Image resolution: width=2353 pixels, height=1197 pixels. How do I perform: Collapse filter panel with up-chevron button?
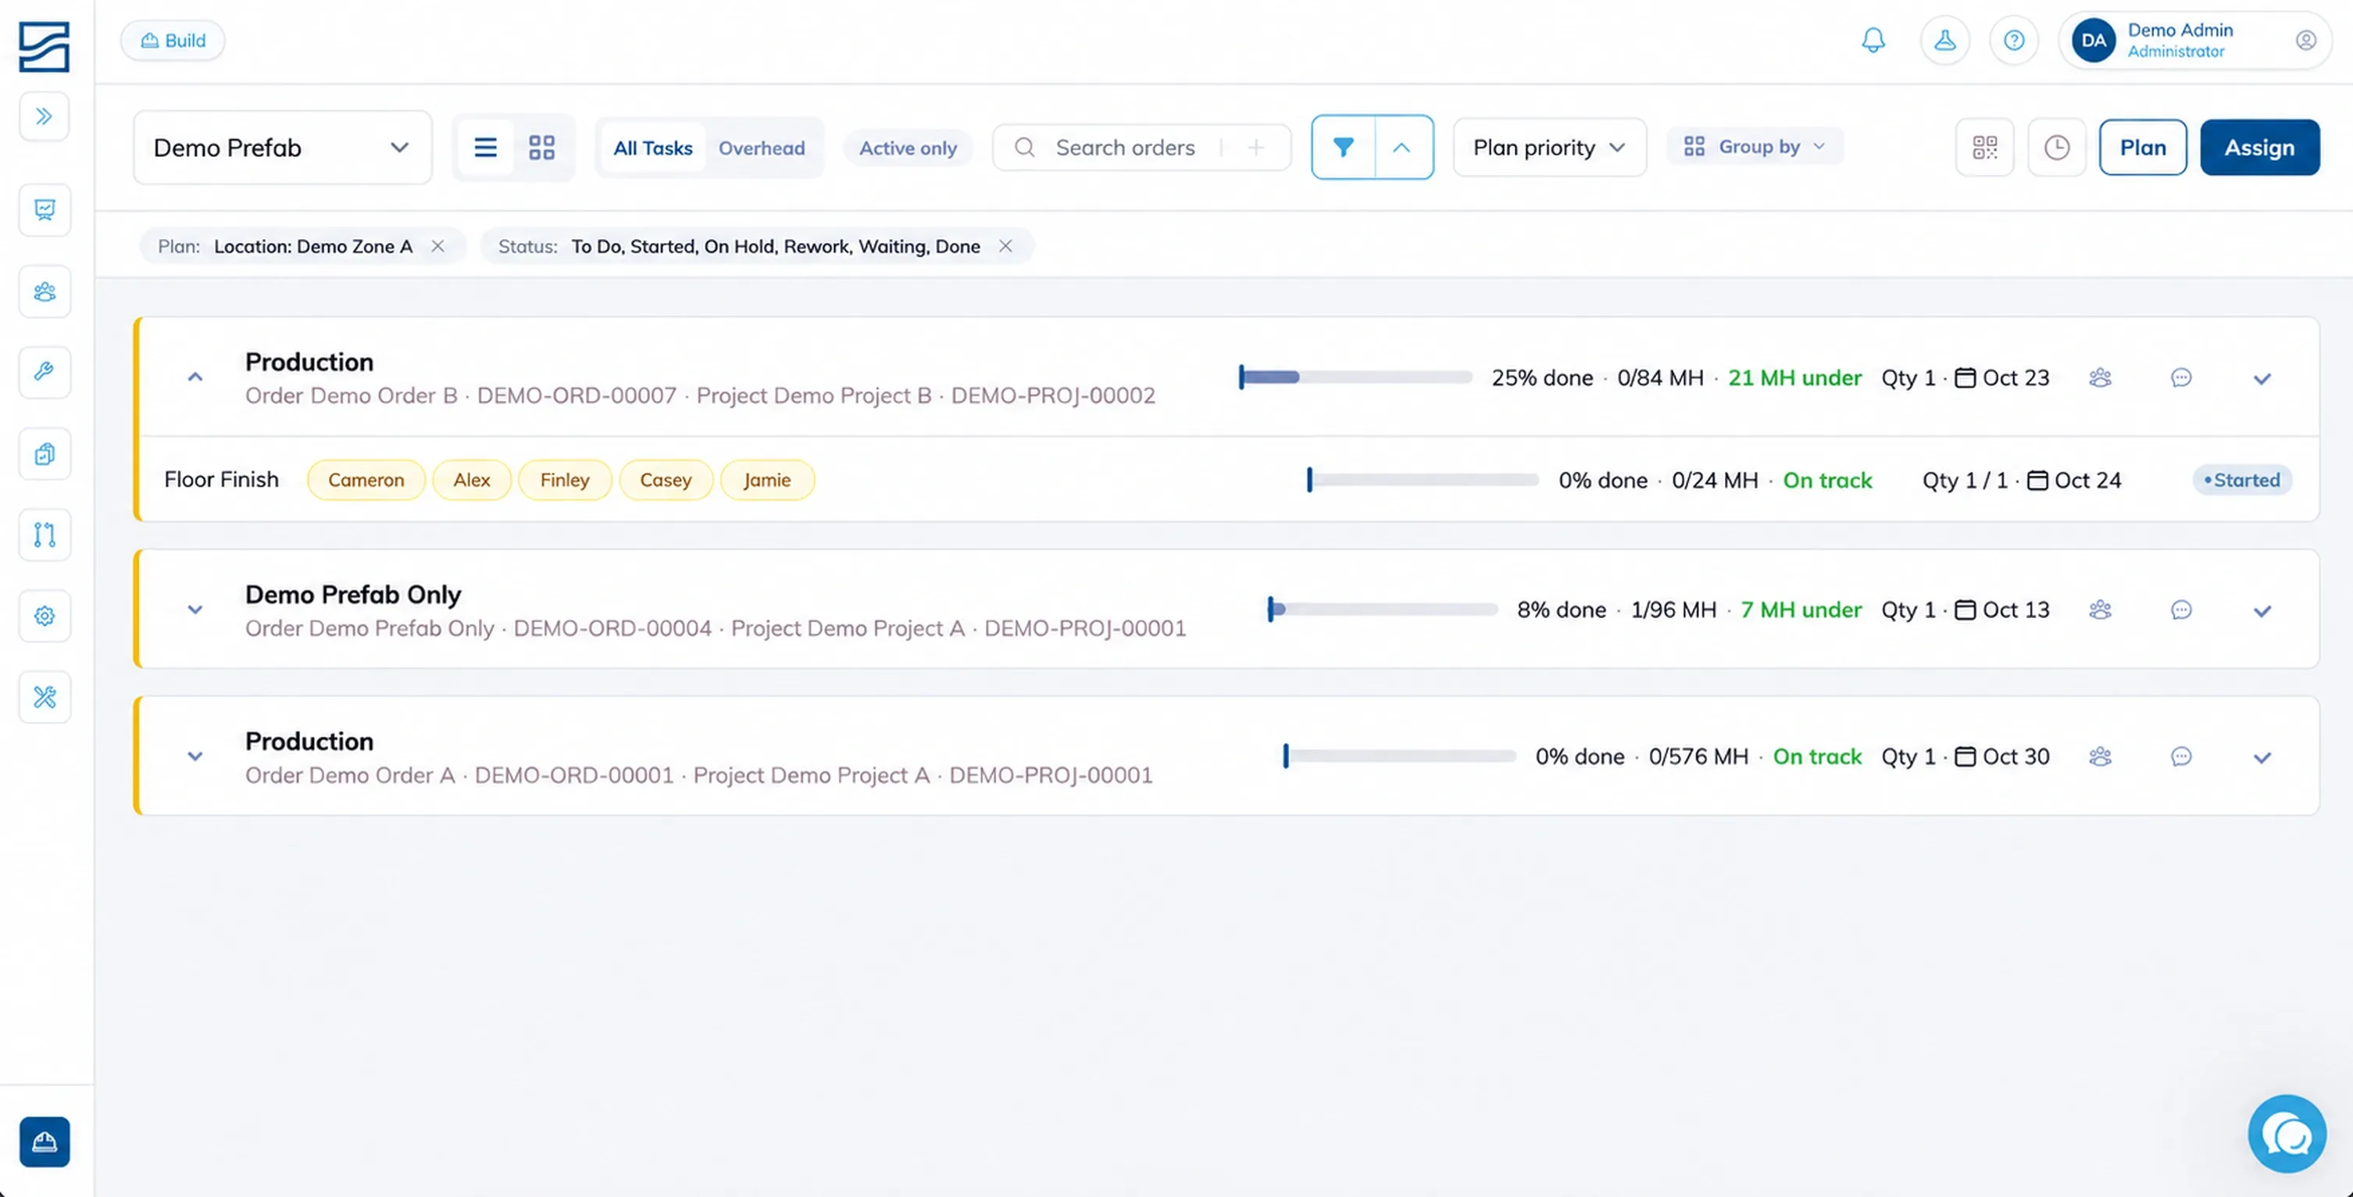(x=1402, y=147)
